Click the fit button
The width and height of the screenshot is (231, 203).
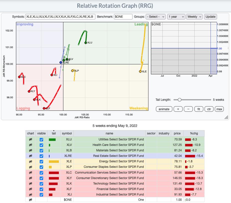coord(199,109)
